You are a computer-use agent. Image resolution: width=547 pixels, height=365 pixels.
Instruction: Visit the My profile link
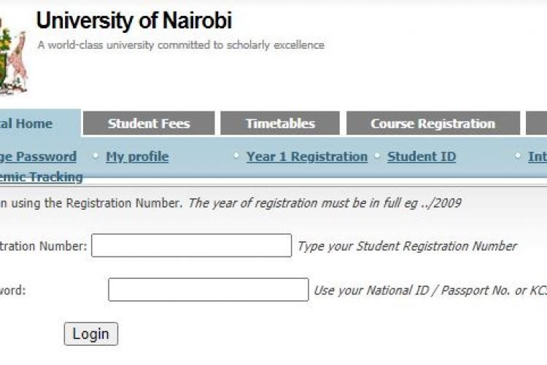point(137,157)
